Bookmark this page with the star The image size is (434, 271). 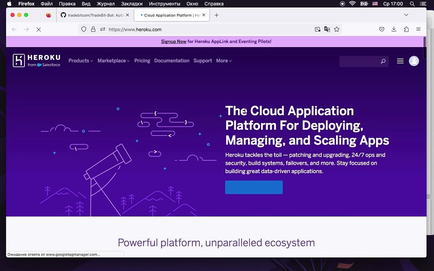click(336, 29)
